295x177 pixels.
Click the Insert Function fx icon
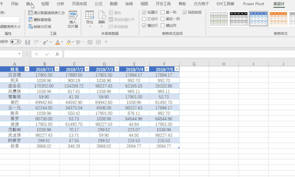(57, 54)
